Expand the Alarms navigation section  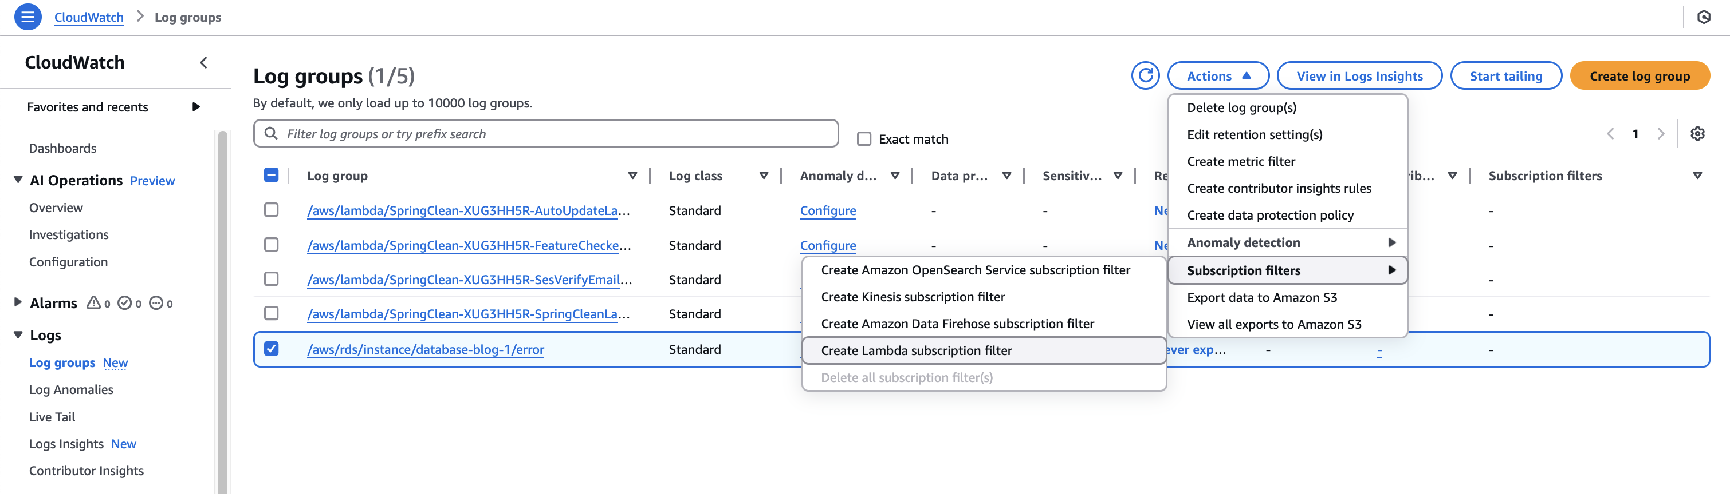[x=18, y=302]
